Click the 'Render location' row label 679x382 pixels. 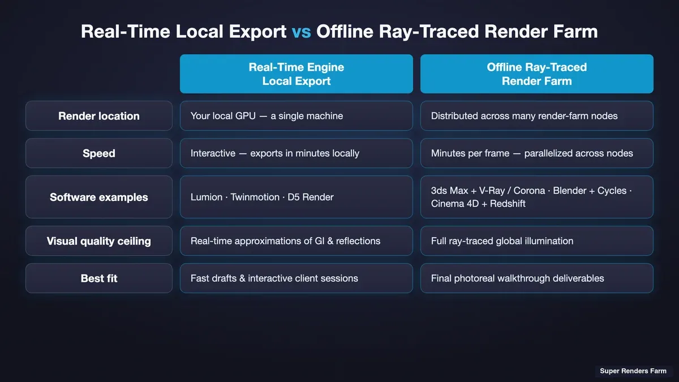(99, 116)
